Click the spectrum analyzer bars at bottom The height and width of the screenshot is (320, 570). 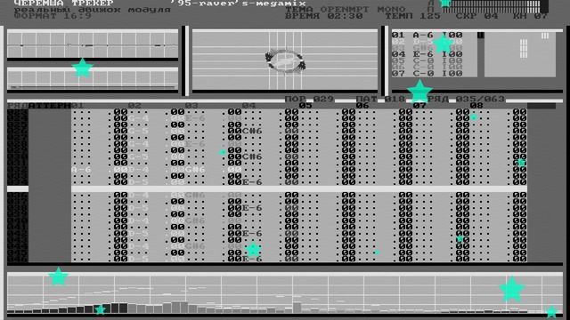(x=285, y=294)
